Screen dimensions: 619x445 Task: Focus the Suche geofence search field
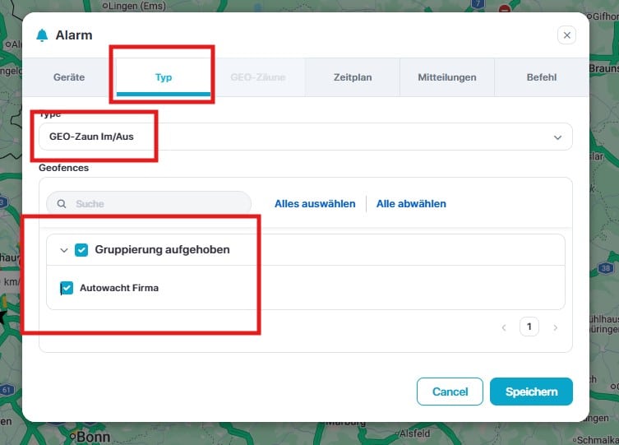coord(156,203)
